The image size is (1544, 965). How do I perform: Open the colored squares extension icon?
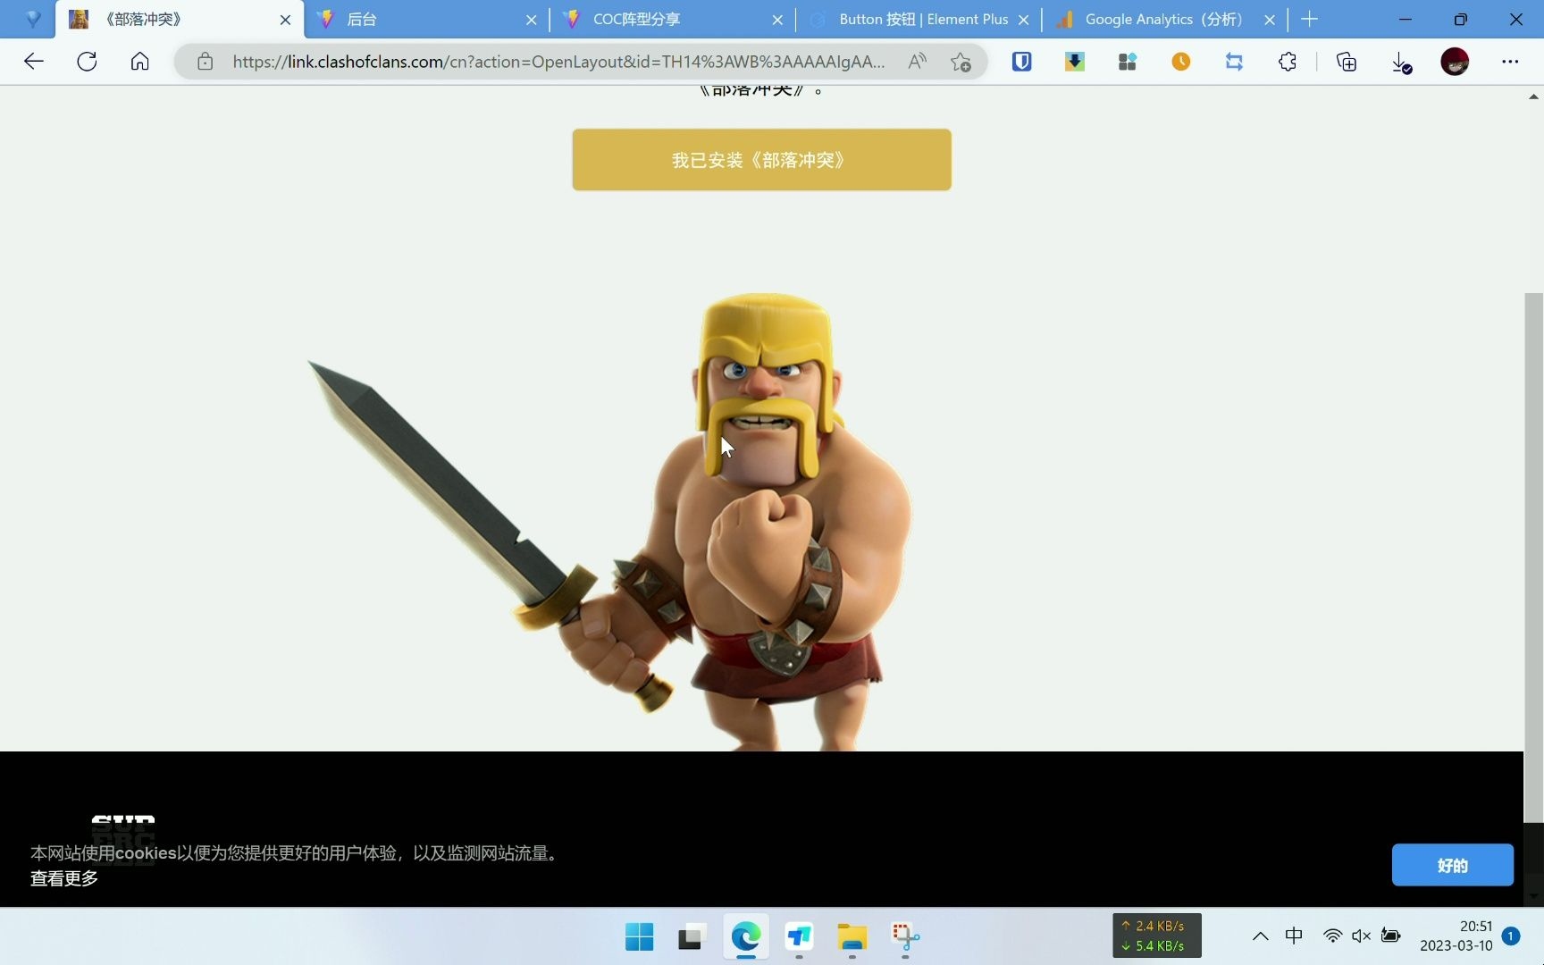(x=1128, y=62)
